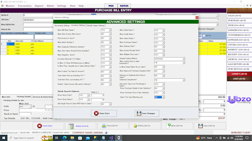Open the Reports menu
Viewport: 252px width, 141px height.
pyautogui.click(x=39, y=6)
